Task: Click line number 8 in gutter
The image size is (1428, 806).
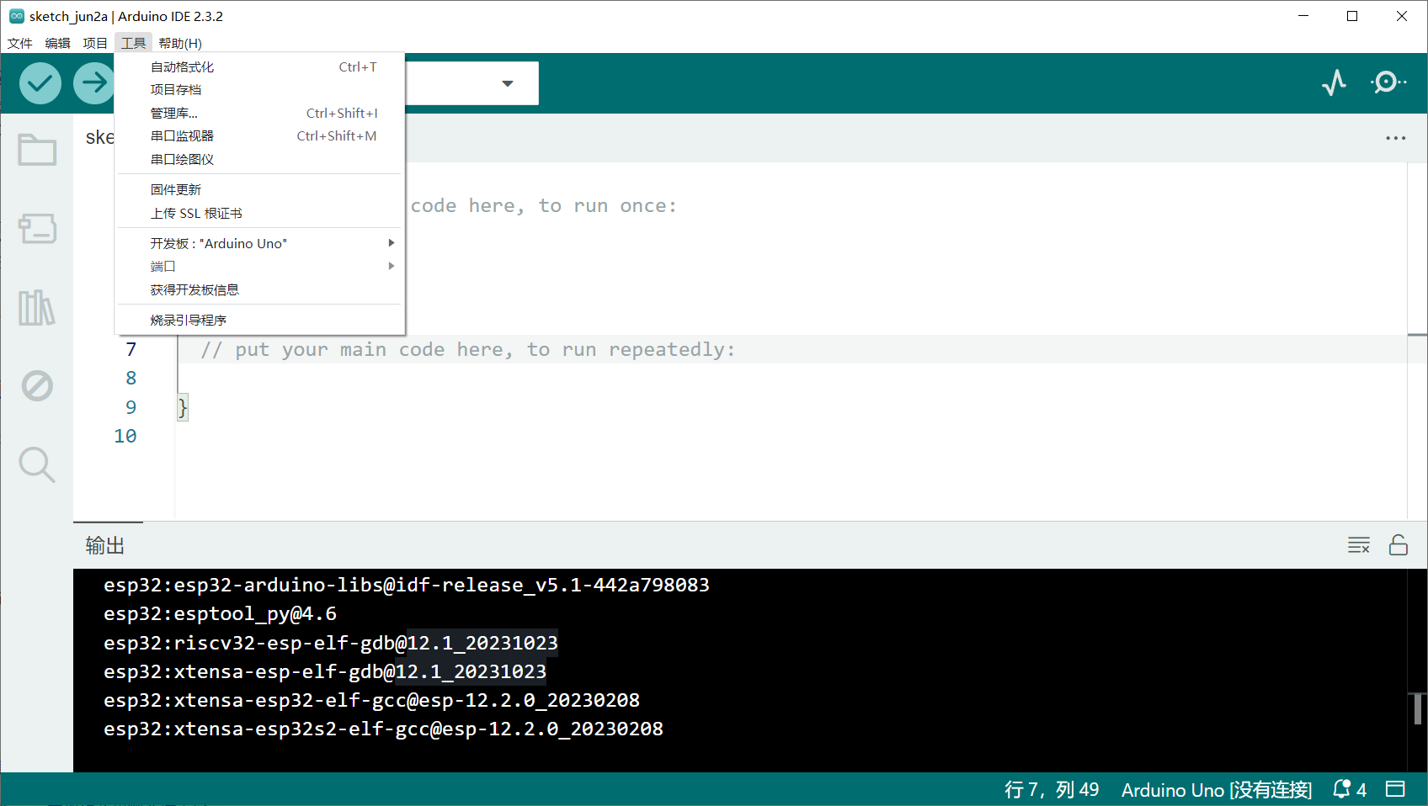Action: (x=131, y=378)
